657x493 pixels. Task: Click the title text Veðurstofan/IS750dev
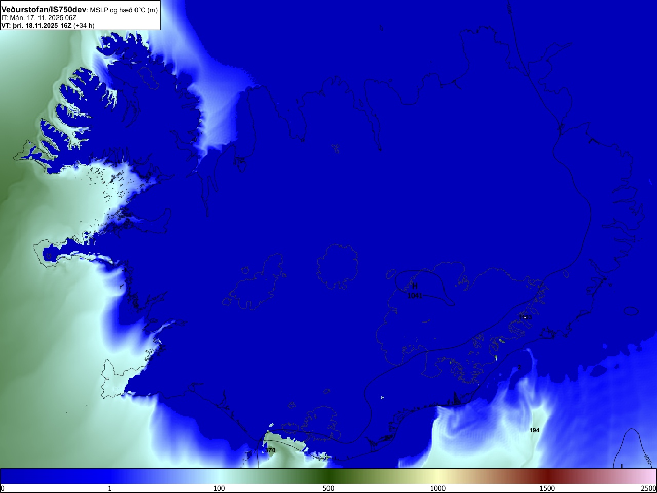pyautogui.click(x=44, y=10)
